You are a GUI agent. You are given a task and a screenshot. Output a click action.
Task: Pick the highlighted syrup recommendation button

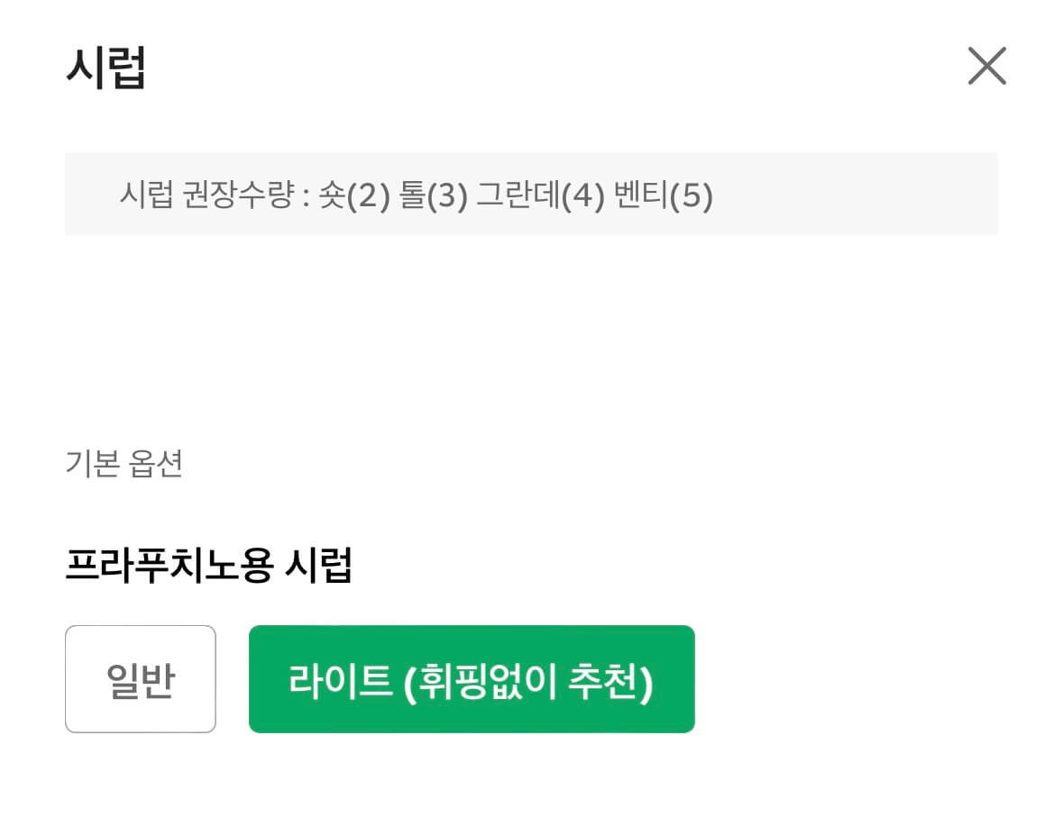tap(472, 677)
